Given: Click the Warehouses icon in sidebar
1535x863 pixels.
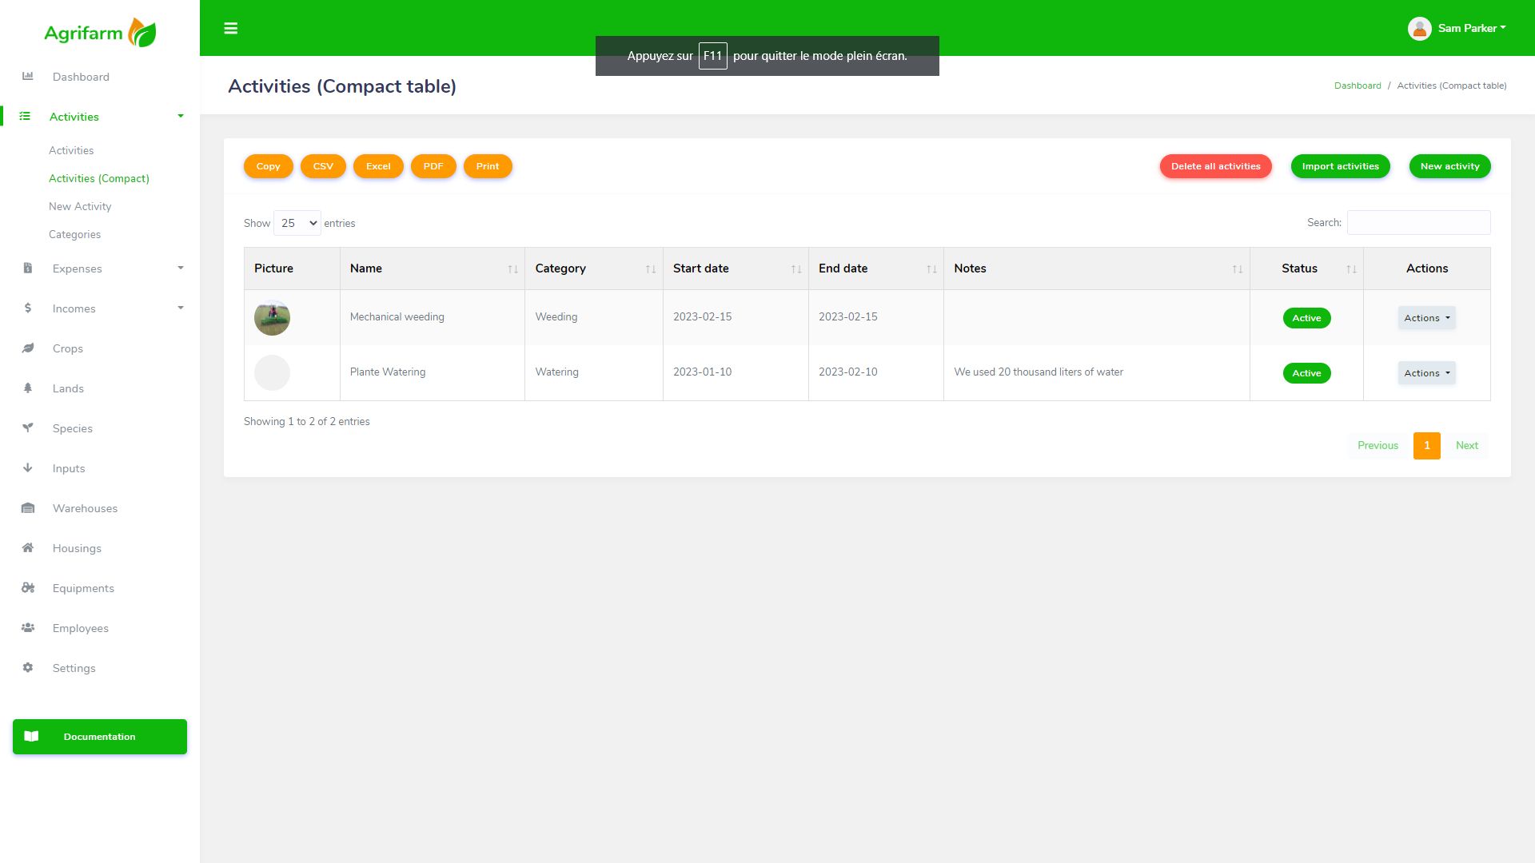Looking at the screenshot, I should (28, 508).
